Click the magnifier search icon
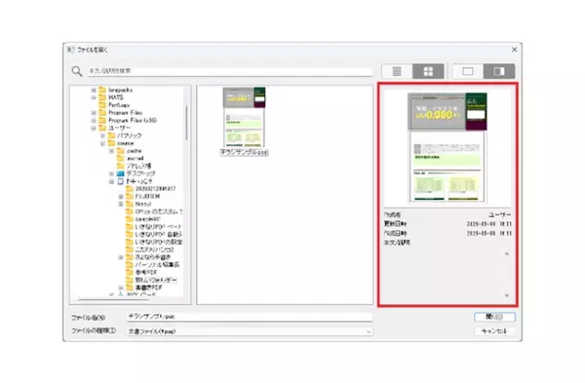The image size is (585, 383). [77, 71]
